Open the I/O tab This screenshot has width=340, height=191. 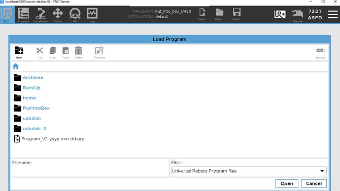(x=75, y=15)
